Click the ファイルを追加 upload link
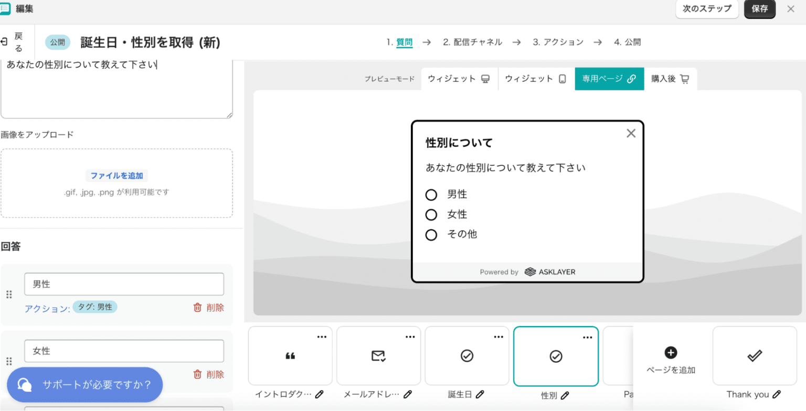 [x=116, y=176]
